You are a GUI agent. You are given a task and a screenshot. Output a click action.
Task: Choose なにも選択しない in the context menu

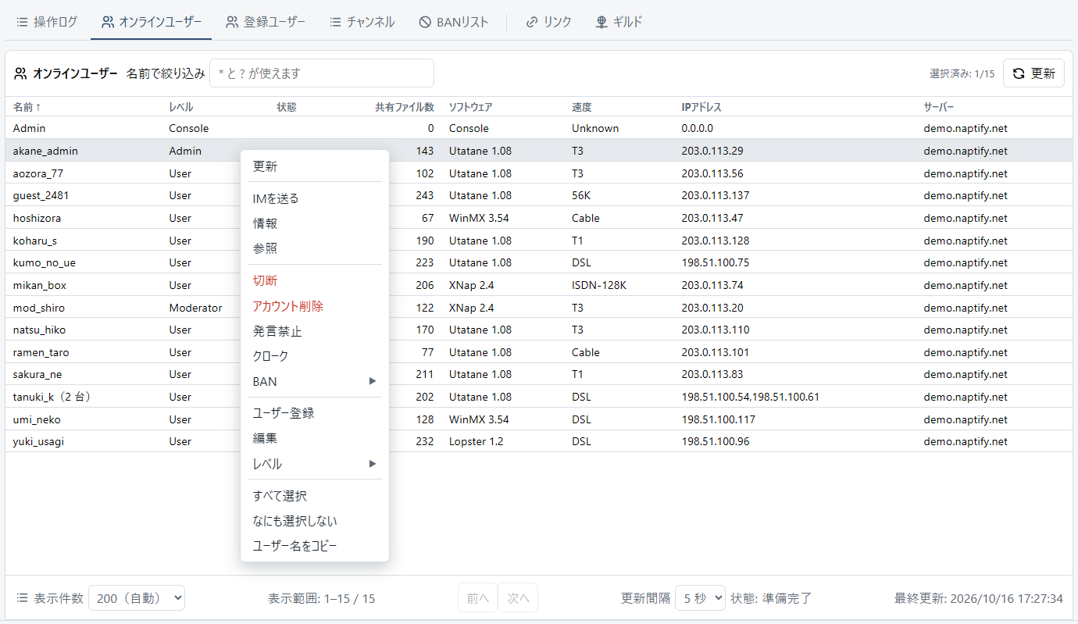tap(315, 521)
